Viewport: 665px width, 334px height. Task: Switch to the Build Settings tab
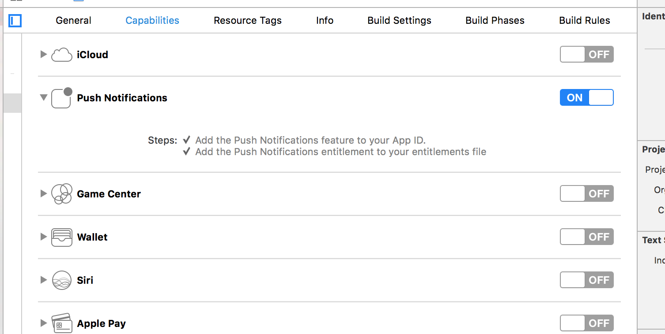[x=399, y=20]
